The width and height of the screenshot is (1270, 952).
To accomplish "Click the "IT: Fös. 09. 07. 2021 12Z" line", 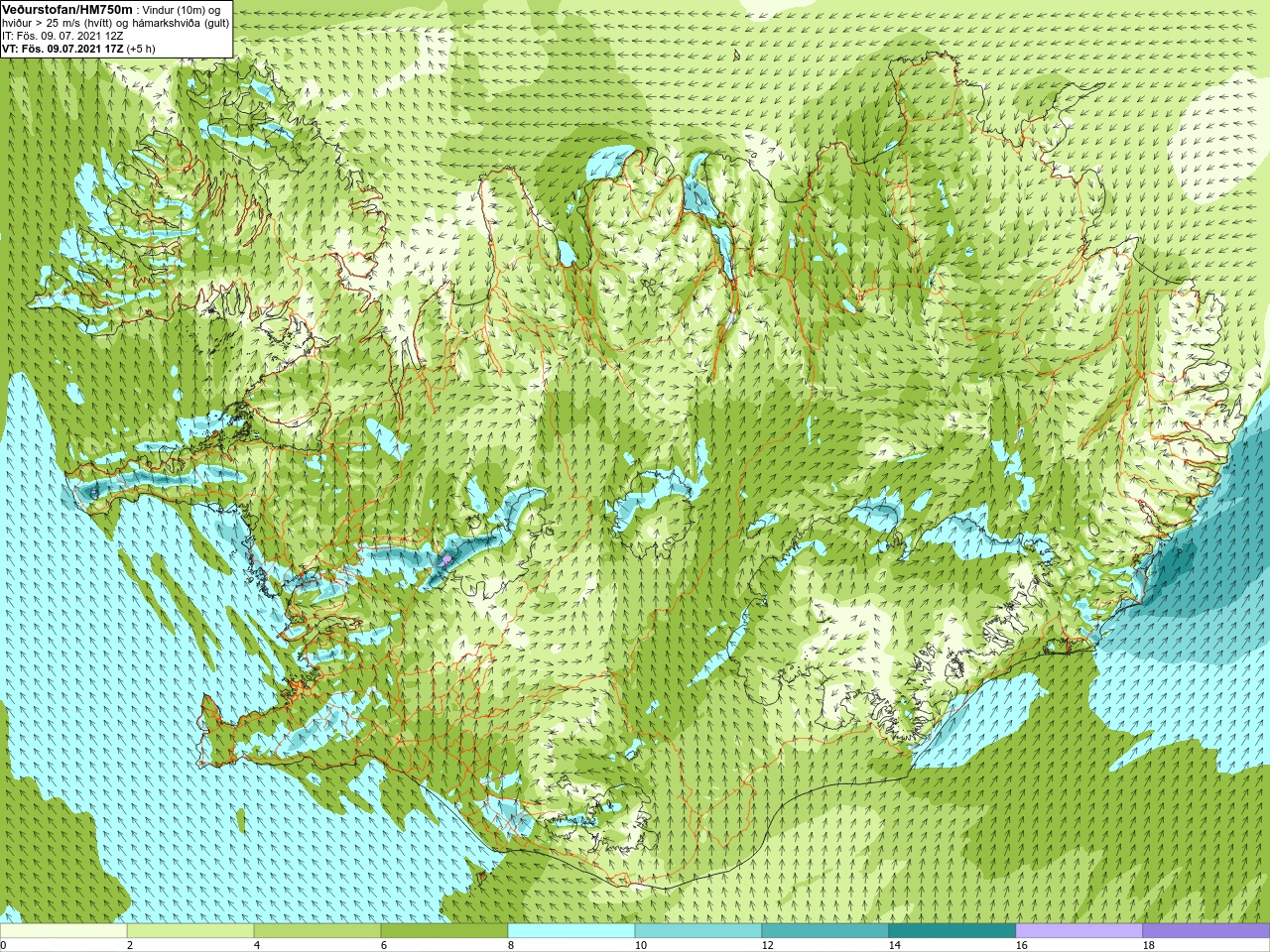I will point(63,36).
